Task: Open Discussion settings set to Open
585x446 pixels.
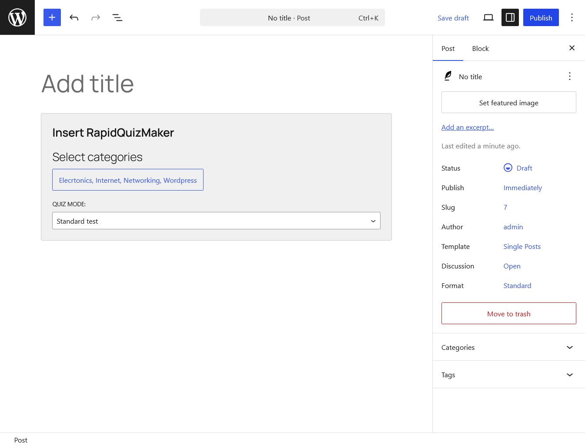Action: pyautogui.click(x=512, y=266)
